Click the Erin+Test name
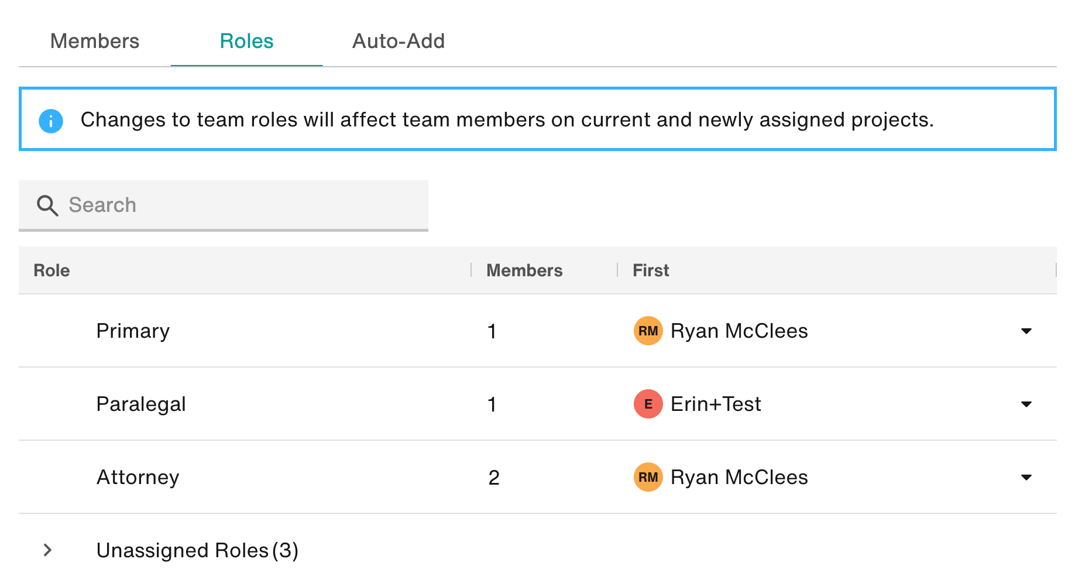Image resolution: width=1075 pixels, height=583 pixels. pos(716,404)
